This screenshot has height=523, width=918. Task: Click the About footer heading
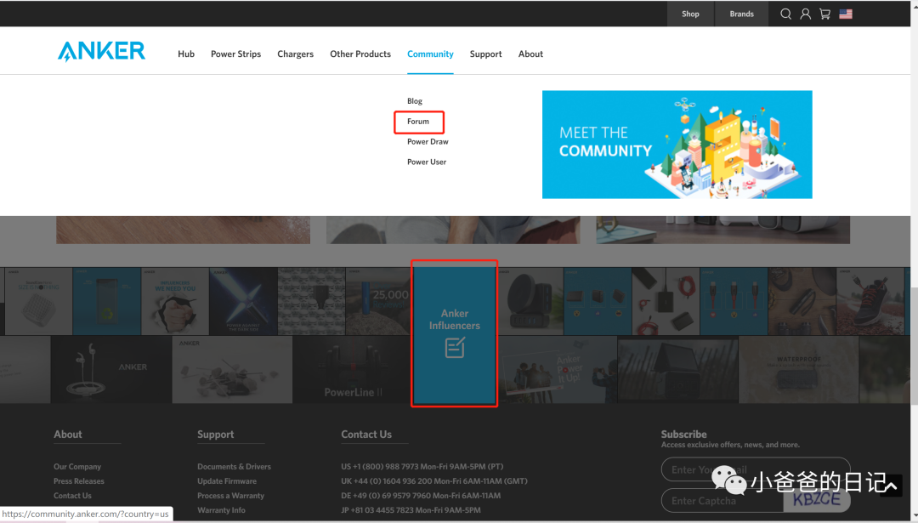click(x=68, y=434)
